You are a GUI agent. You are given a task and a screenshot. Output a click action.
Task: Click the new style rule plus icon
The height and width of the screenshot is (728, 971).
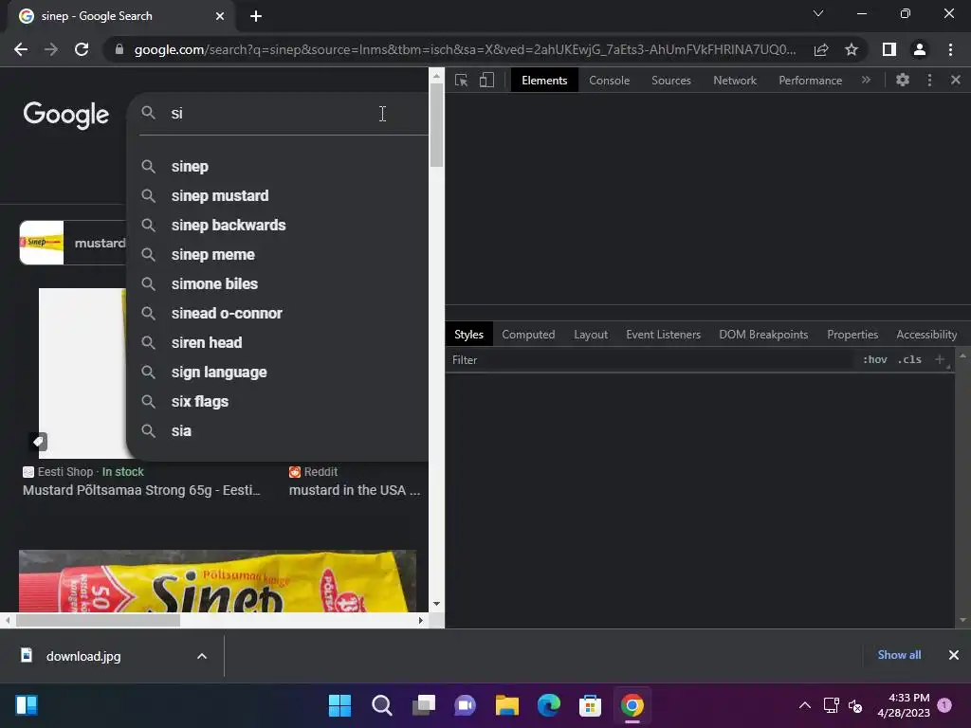[x=940, y=359]
